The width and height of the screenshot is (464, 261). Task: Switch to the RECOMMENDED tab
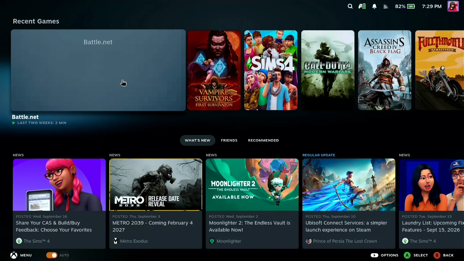[x=263, y=140]
